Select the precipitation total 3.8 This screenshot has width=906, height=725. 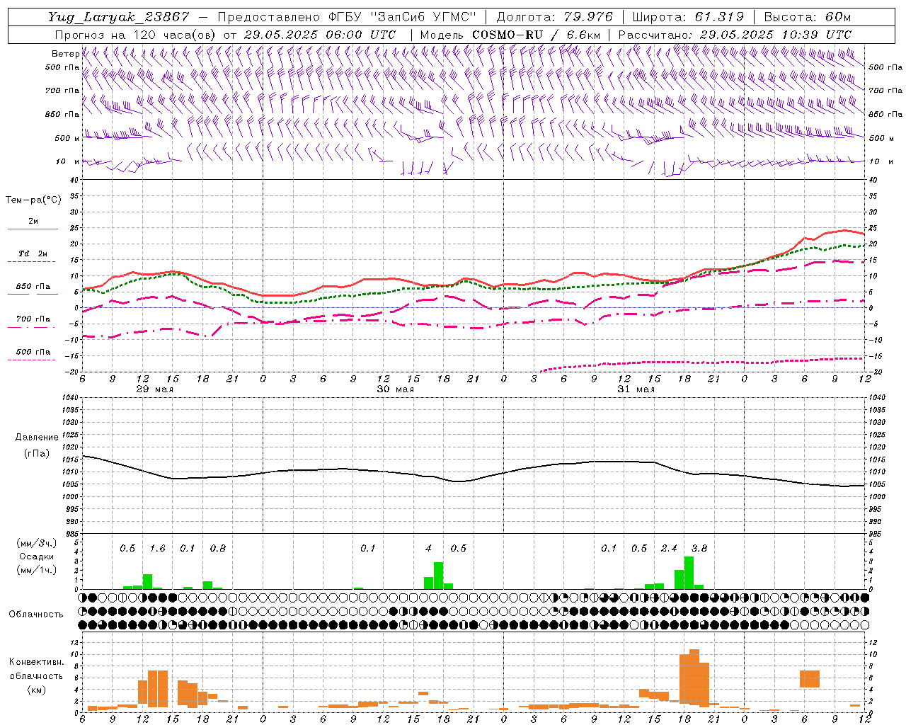click(699, 549)
